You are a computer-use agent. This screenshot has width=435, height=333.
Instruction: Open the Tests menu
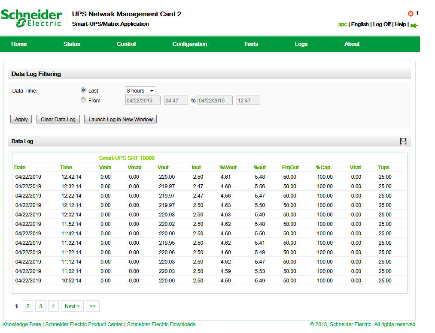251,44
